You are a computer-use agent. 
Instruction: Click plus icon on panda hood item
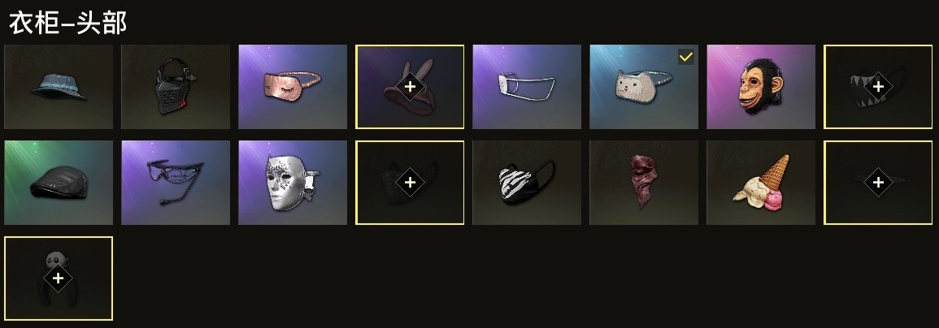click(x=58, y=278)
